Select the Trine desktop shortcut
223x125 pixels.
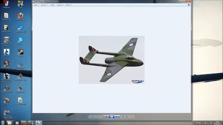coord(6,101)
